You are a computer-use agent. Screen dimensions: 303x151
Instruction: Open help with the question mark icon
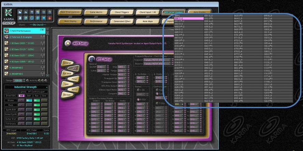pos(26,18)
